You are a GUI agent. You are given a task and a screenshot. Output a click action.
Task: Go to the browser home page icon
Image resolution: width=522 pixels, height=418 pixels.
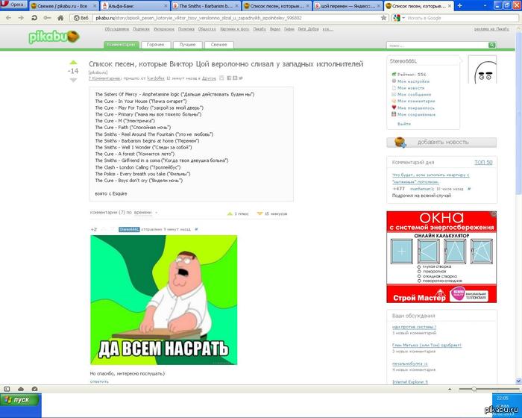[60, 18]
